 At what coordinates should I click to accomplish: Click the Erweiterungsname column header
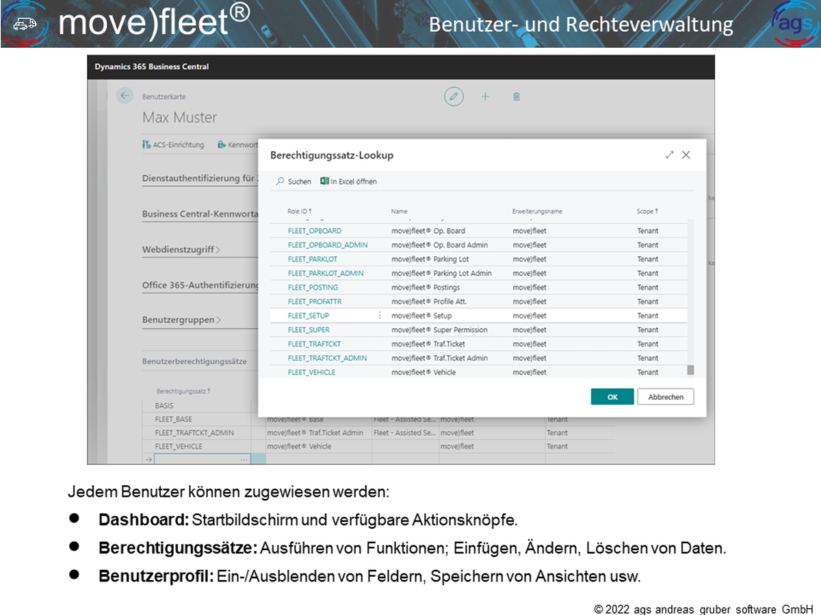[538, 212]
